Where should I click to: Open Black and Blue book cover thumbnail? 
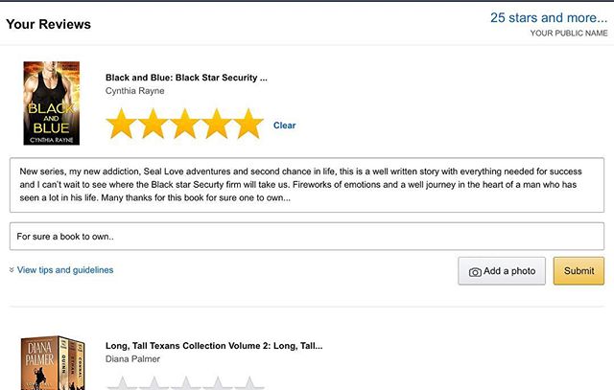[51, 103]
